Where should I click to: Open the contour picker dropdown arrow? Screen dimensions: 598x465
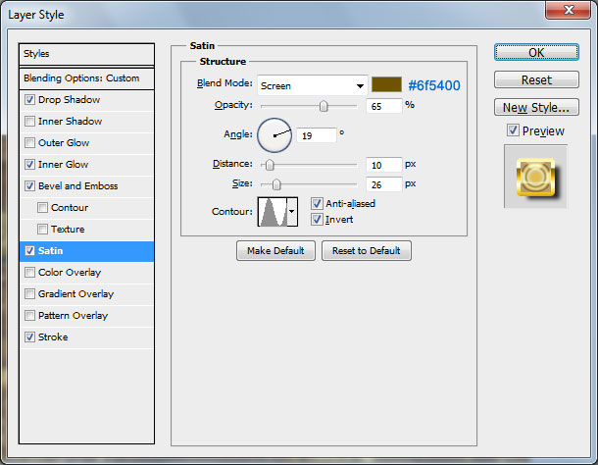pyautogui.click(x=292, y=212)
